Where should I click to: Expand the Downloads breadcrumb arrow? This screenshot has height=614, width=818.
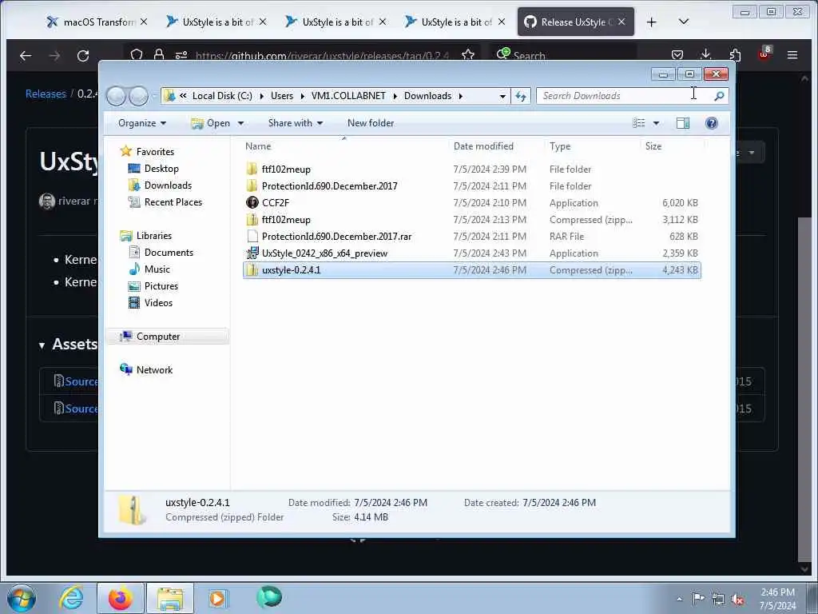click(461, 96)
